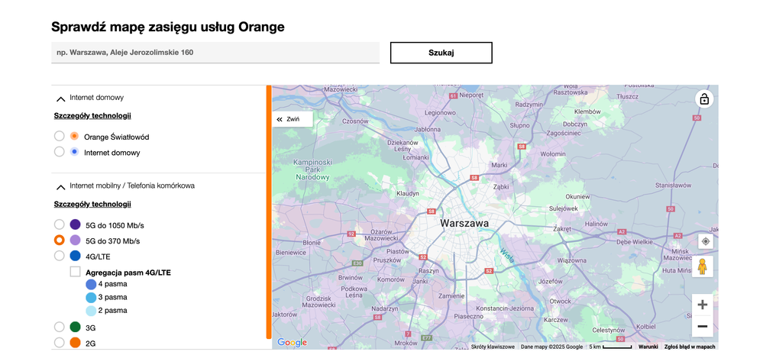The image size is (763, 355).
Task: Collapse Internet mobilny / Telefonia komórkowa section
Action: point(60,186)
